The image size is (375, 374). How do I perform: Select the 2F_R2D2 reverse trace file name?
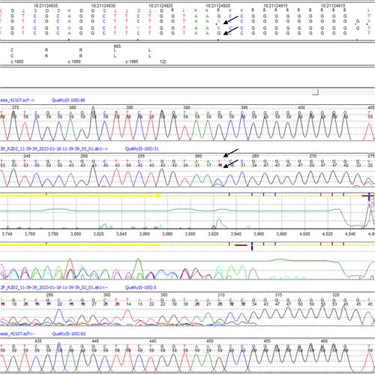(54, 288)
